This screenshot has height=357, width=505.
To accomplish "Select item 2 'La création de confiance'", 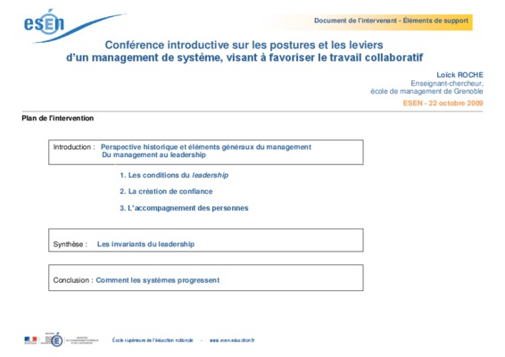I will click(x=166, y=191).
